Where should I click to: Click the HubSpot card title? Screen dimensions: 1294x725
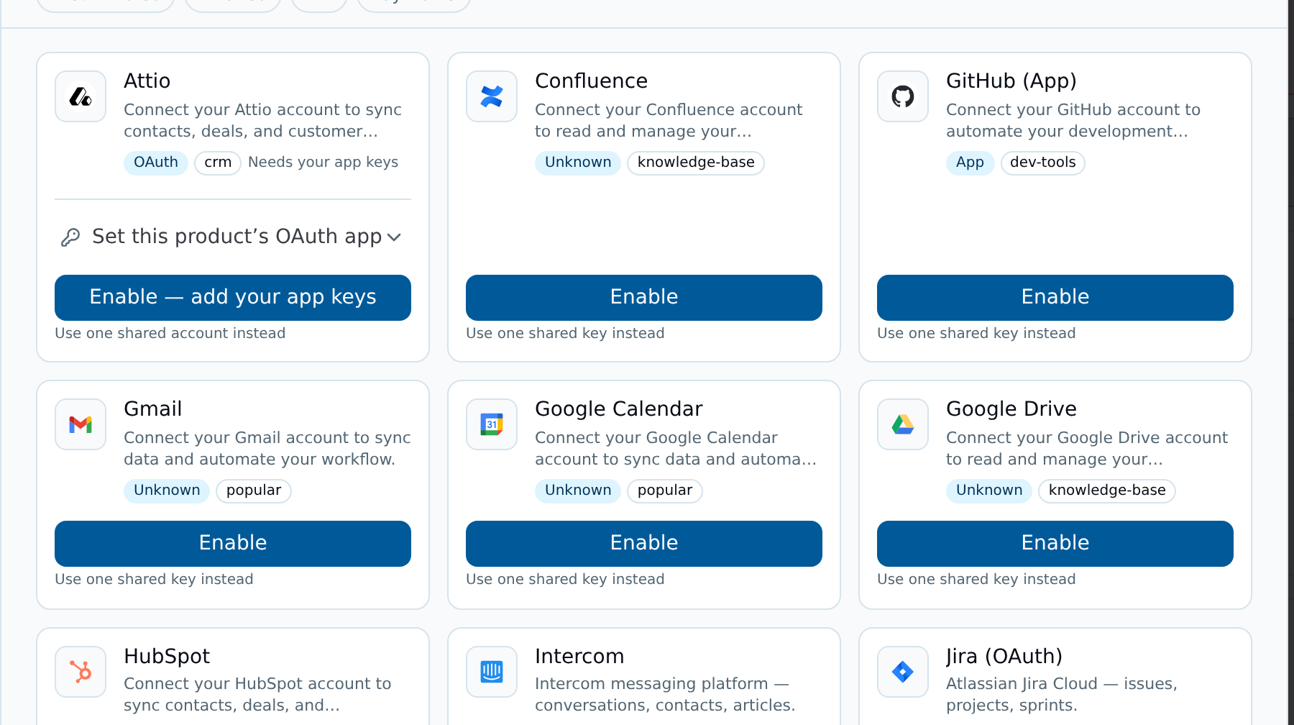coord(167,657)
